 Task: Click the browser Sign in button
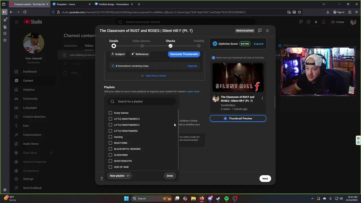[339, 12]
